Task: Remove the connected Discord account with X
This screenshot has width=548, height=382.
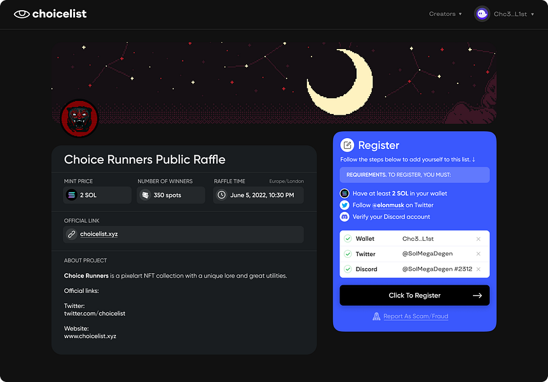Action: (x=479, y=269)
